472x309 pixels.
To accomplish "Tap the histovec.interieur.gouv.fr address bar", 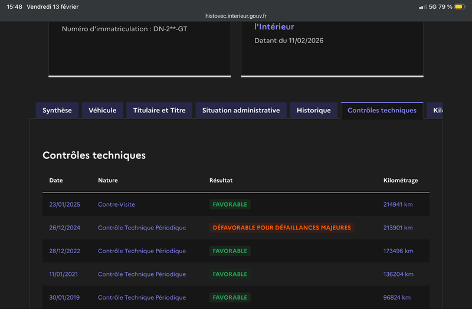I will coord(236,16).
